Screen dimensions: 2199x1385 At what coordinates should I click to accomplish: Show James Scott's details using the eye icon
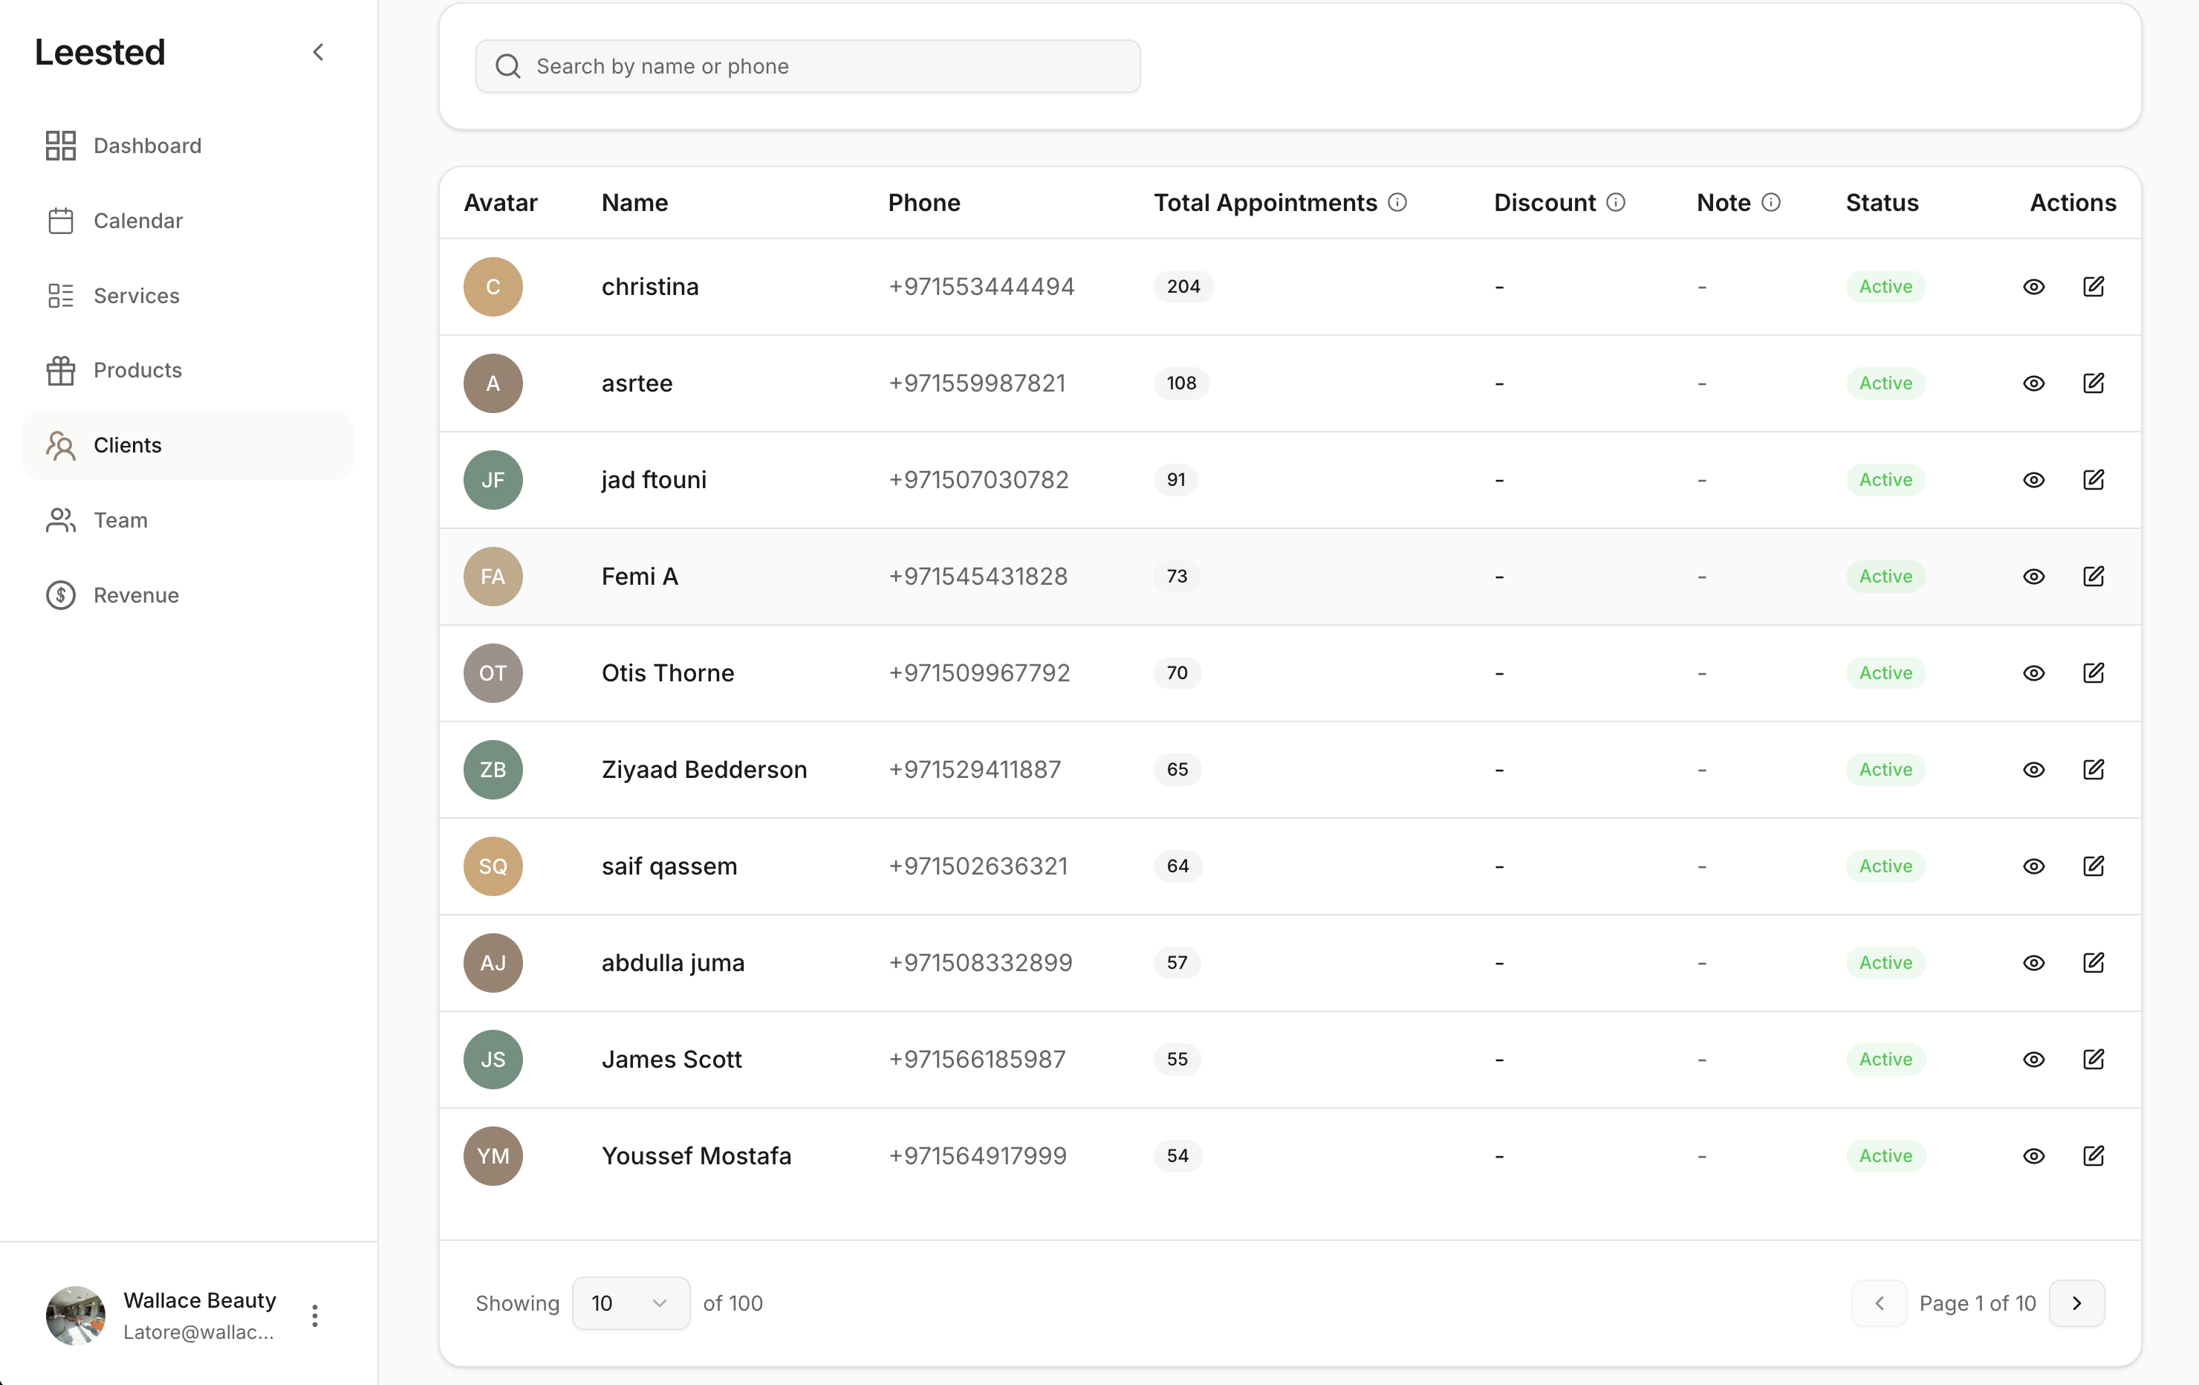point(2034,1059)
